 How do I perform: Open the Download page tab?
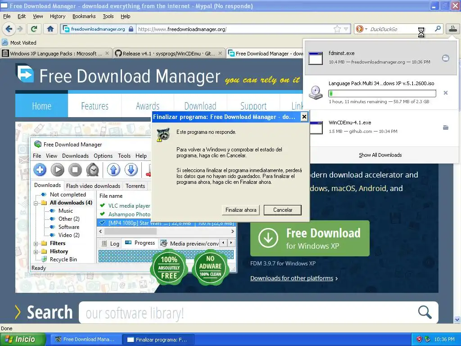coord(200,105)
